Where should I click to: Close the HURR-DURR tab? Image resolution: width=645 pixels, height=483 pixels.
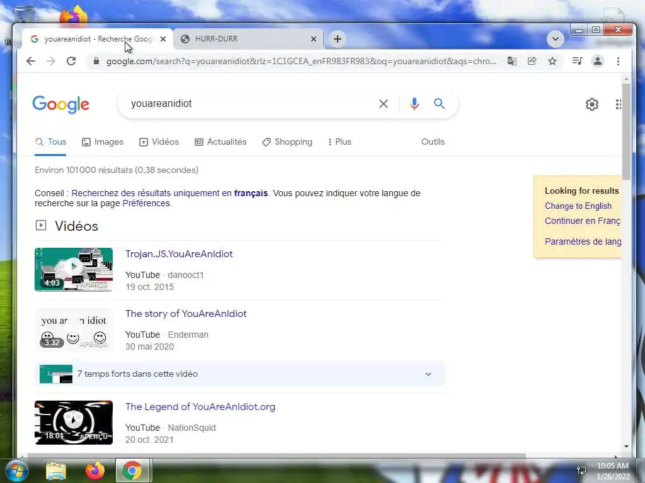tap(314, 39)
